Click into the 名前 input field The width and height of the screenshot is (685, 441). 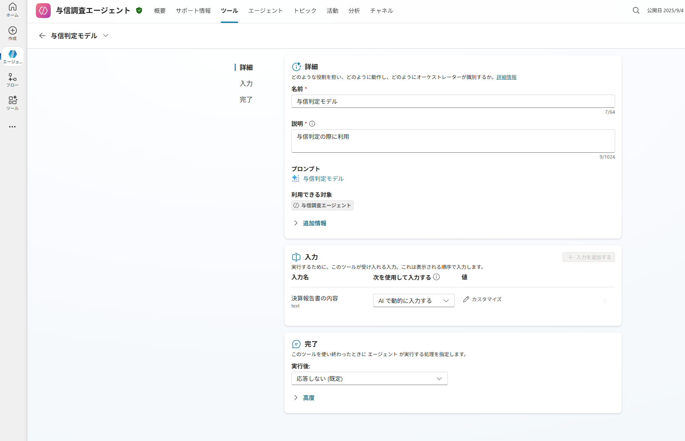453,101
